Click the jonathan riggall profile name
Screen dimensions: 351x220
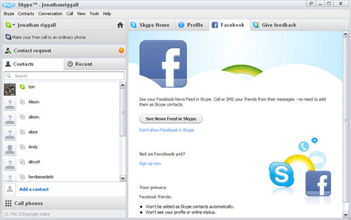pos(37,25)
